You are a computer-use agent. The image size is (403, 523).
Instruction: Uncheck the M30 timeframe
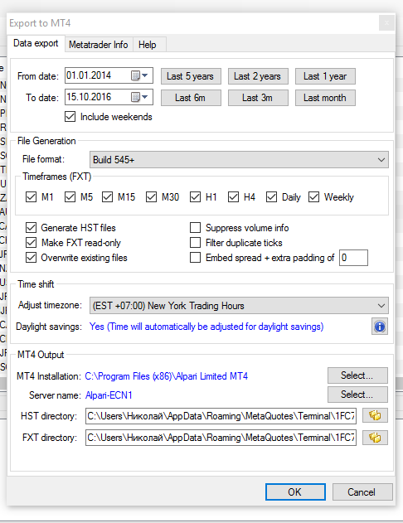151,196
